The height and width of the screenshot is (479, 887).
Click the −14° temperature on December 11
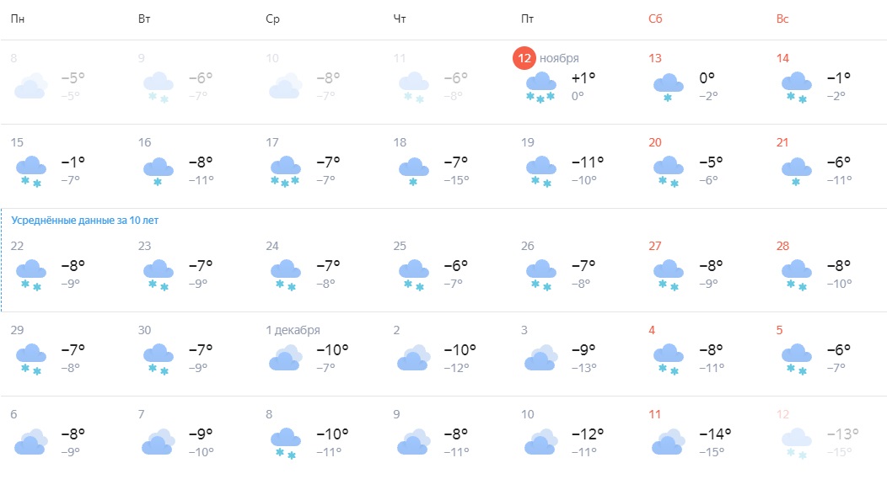(715, 434)
